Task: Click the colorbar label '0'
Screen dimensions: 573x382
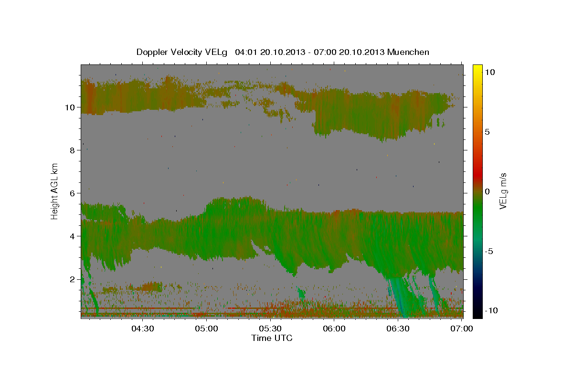Action: pyautogui.click(x=488, y=191)
